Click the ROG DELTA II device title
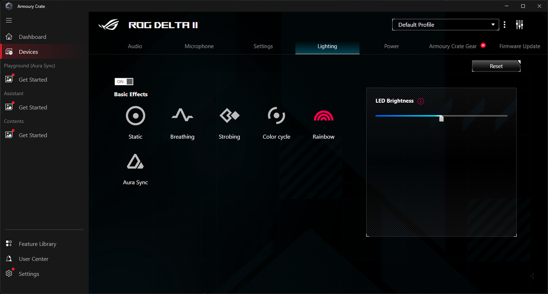This screenshot has width=548, height=294. click(163, 25)
